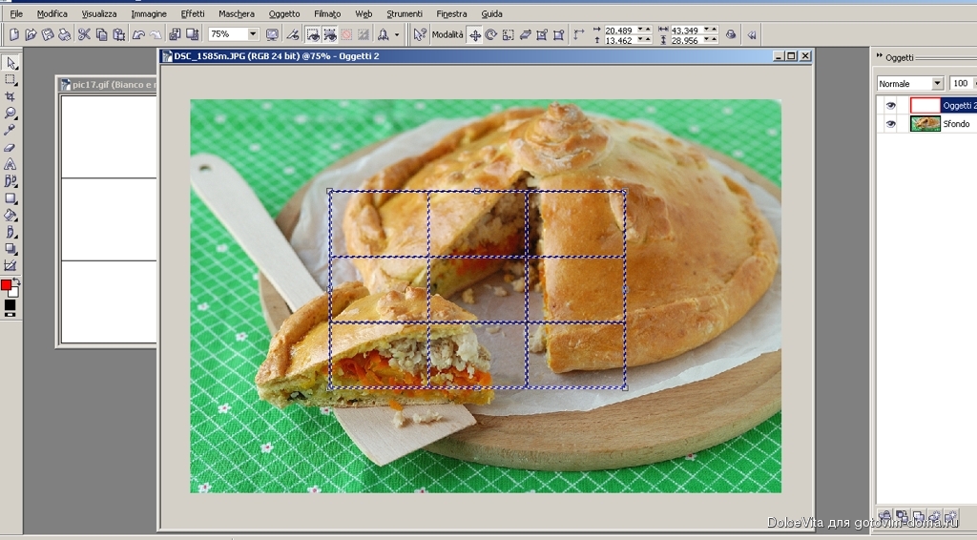Click the Full-screen preview monitor icon
Viewport: 977px width, 540px height.
click(272, 35)
